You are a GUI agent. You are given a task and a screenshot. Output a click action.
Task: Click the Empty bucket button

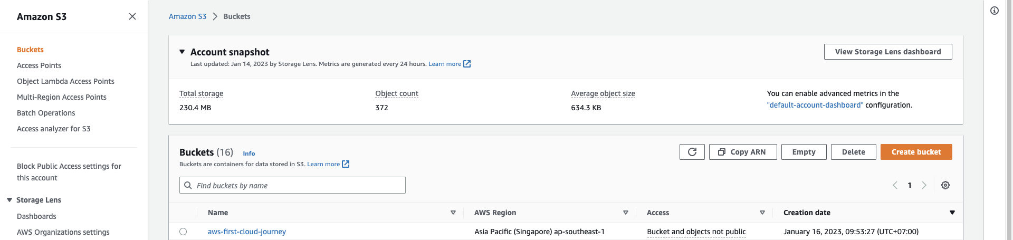[x=804, y=152]
